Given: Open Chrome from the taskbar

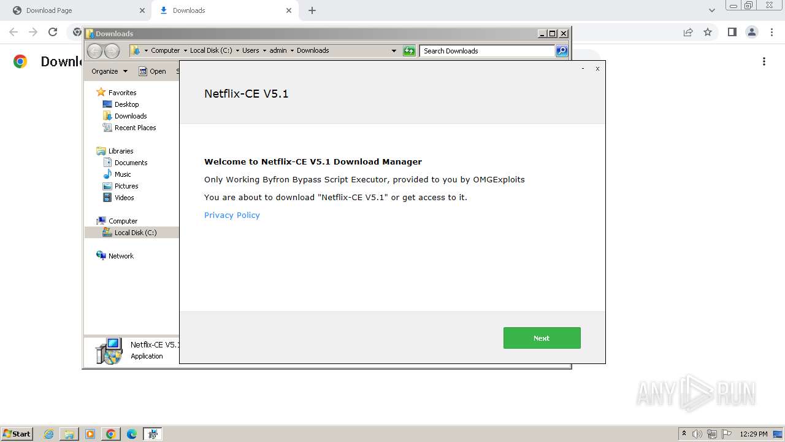Looking at the screenshot, I should click(x=111, y=434).
